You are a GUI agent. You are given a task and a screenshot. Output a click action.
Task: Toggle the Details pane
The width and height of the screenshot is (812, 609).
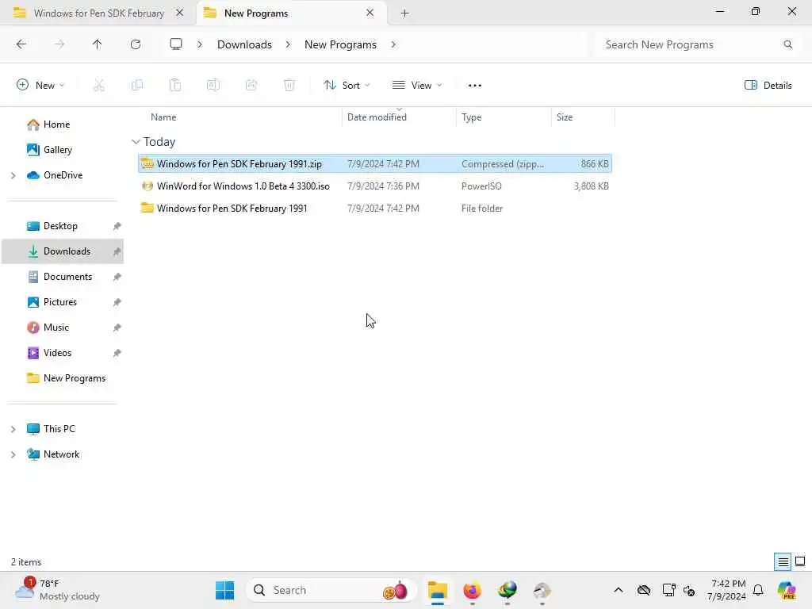pos(768,86)
